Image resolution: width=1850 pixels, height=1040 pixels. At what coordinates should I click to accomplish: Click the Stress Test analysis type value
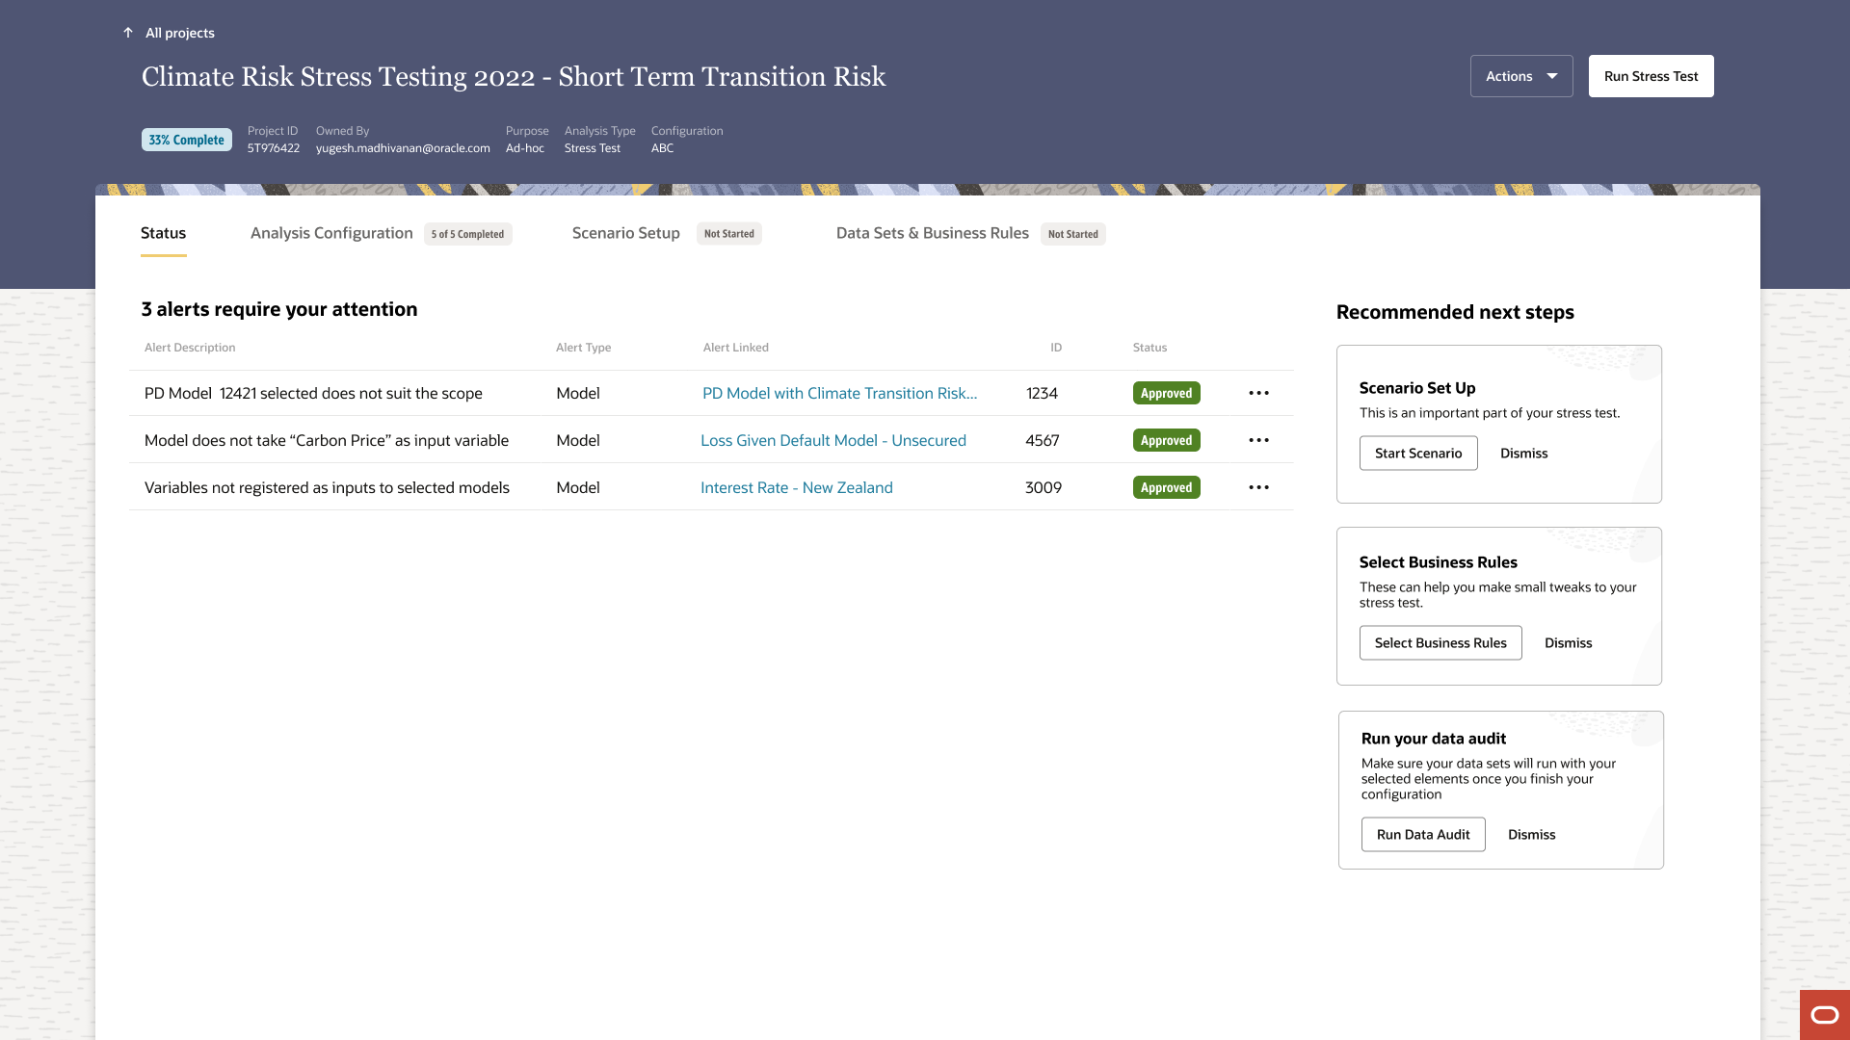coord(593,148)
